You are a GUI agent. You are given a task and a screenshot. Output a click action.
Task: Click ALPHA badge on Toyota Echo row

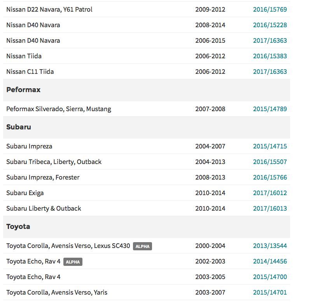pyautogui.click(x=73, y=262)
